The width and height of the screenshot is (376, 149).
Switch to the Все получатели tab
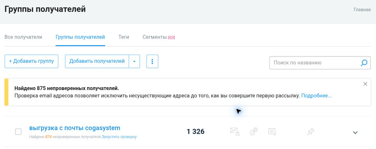tap(23, 37)
